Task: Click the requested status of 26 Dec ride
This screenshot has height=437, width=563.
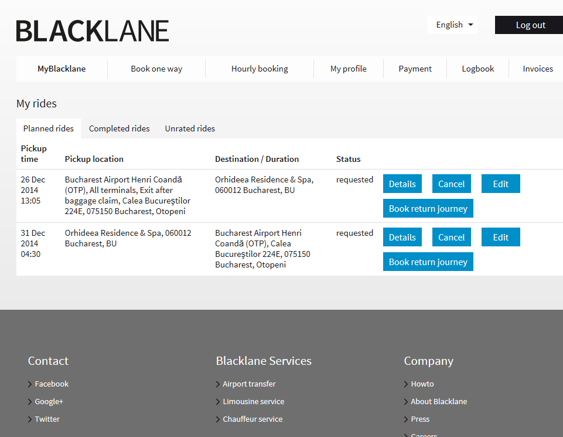Action: 354,179
